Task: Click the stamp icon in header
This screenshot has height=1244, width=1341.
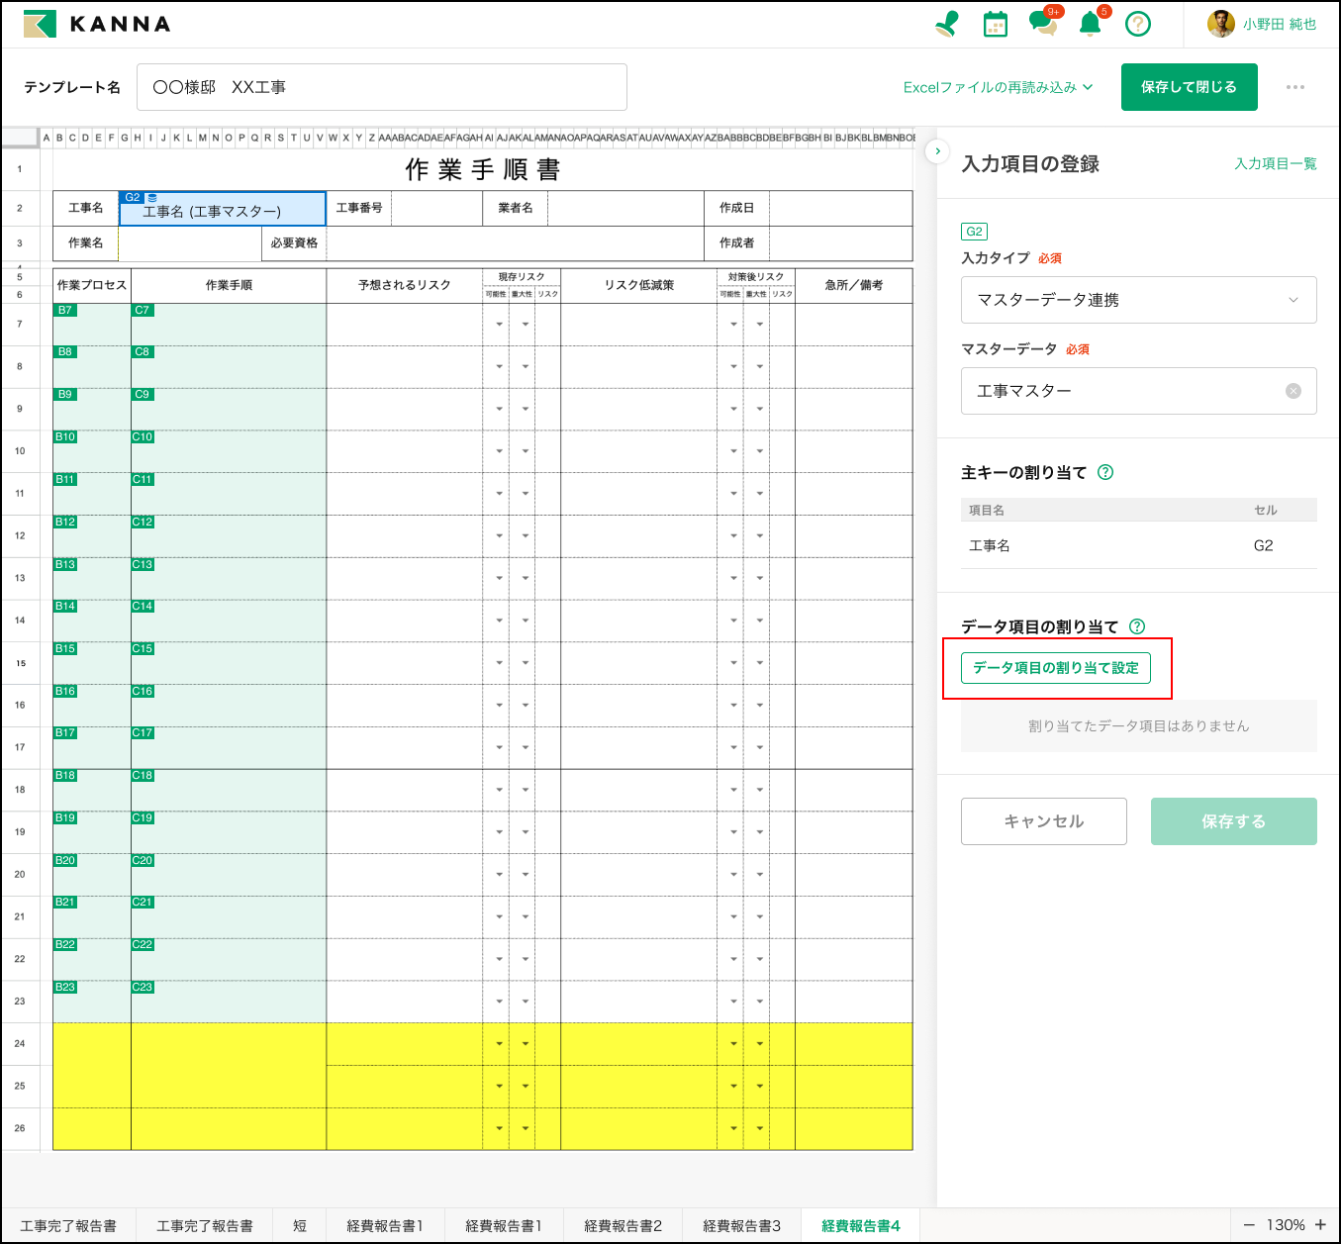Action: click(947, 24)
